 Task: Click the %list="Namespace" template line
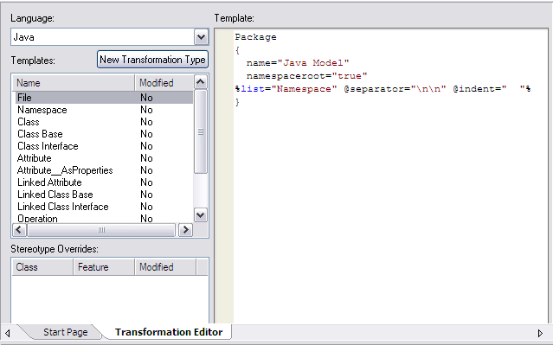pos(383,89)
